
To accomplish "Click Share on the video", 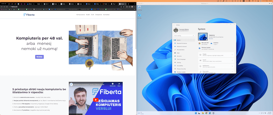I will point(119,85).
